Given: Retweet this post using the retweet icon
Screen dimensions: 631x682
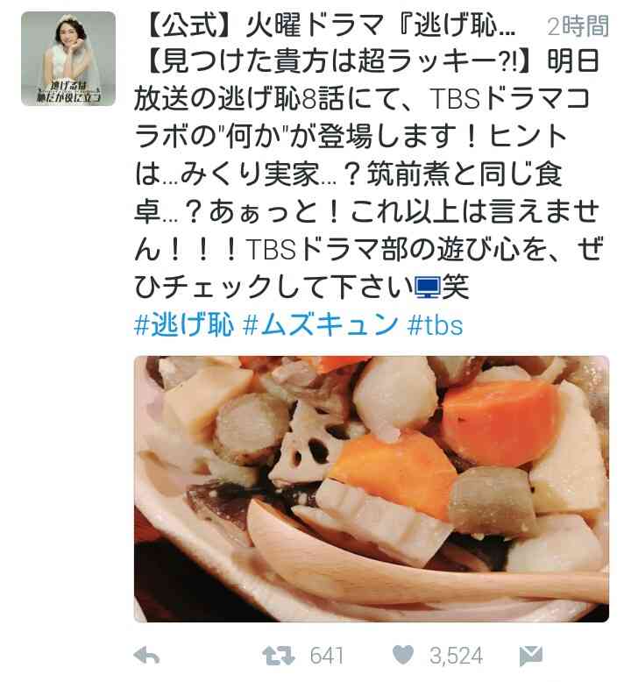Looking at the screenshot, I should point(279,656).
